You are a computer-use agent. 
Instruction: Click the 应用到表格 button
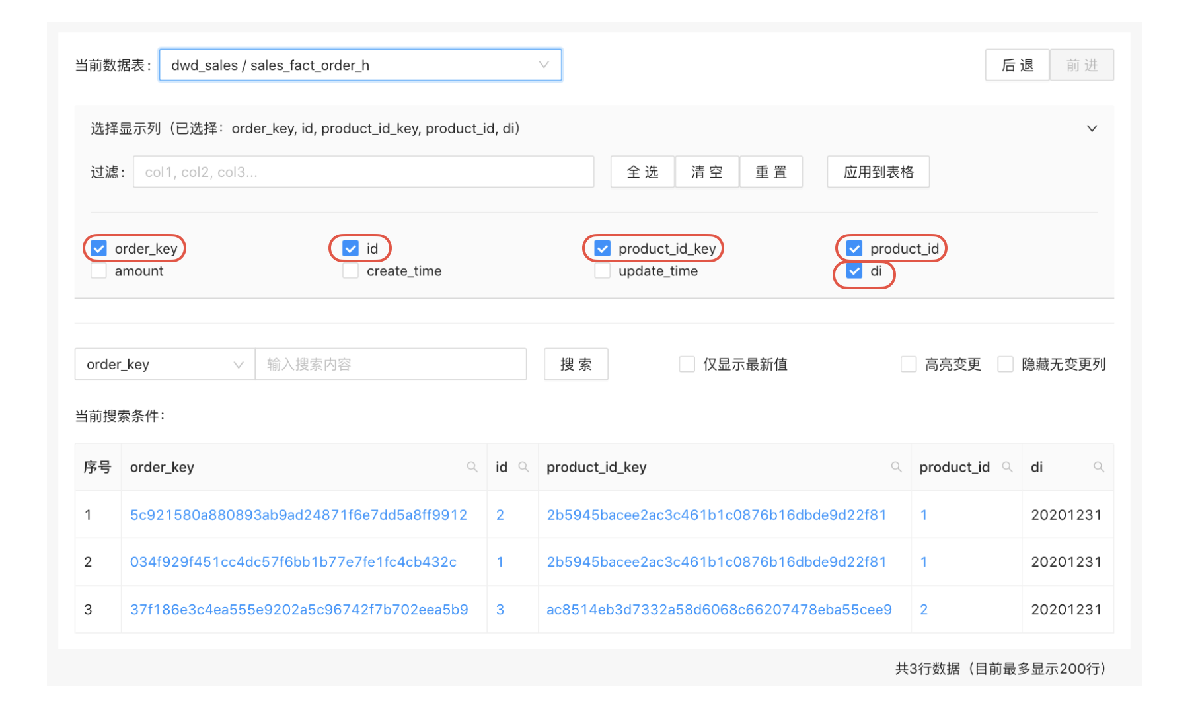click(878, 171)
